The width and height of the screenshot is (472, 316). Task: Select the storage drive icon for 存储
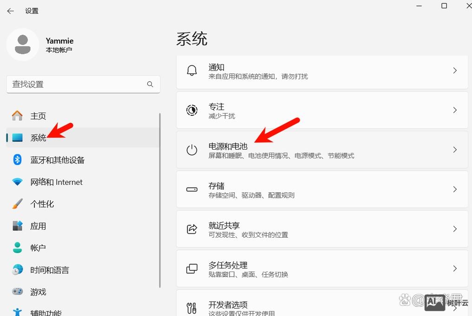tap(192, 189)
